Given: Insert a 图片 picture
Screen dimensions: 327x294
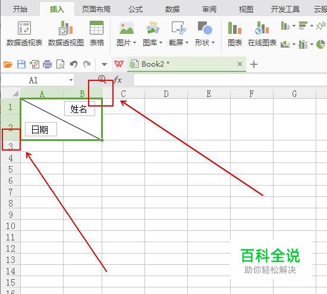Looking at the screenshot, I should (x=127, y=33).
